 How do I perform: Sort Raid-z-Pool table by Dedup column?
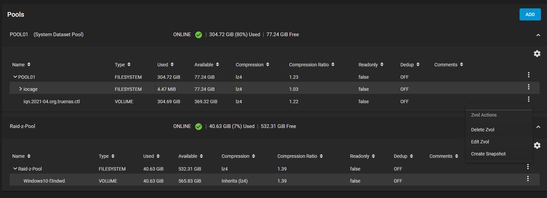click(403, 156)
